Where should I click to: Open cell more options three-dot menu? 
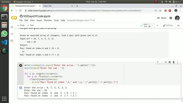tap(178, 62)
